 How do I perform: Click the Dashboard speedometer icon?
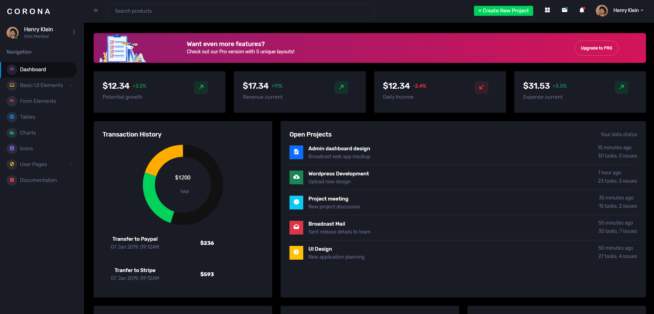[x=12, y=69]
